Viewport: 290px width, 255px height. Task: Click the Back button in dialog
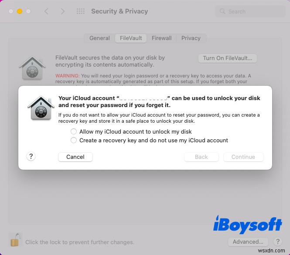point(201,157)
